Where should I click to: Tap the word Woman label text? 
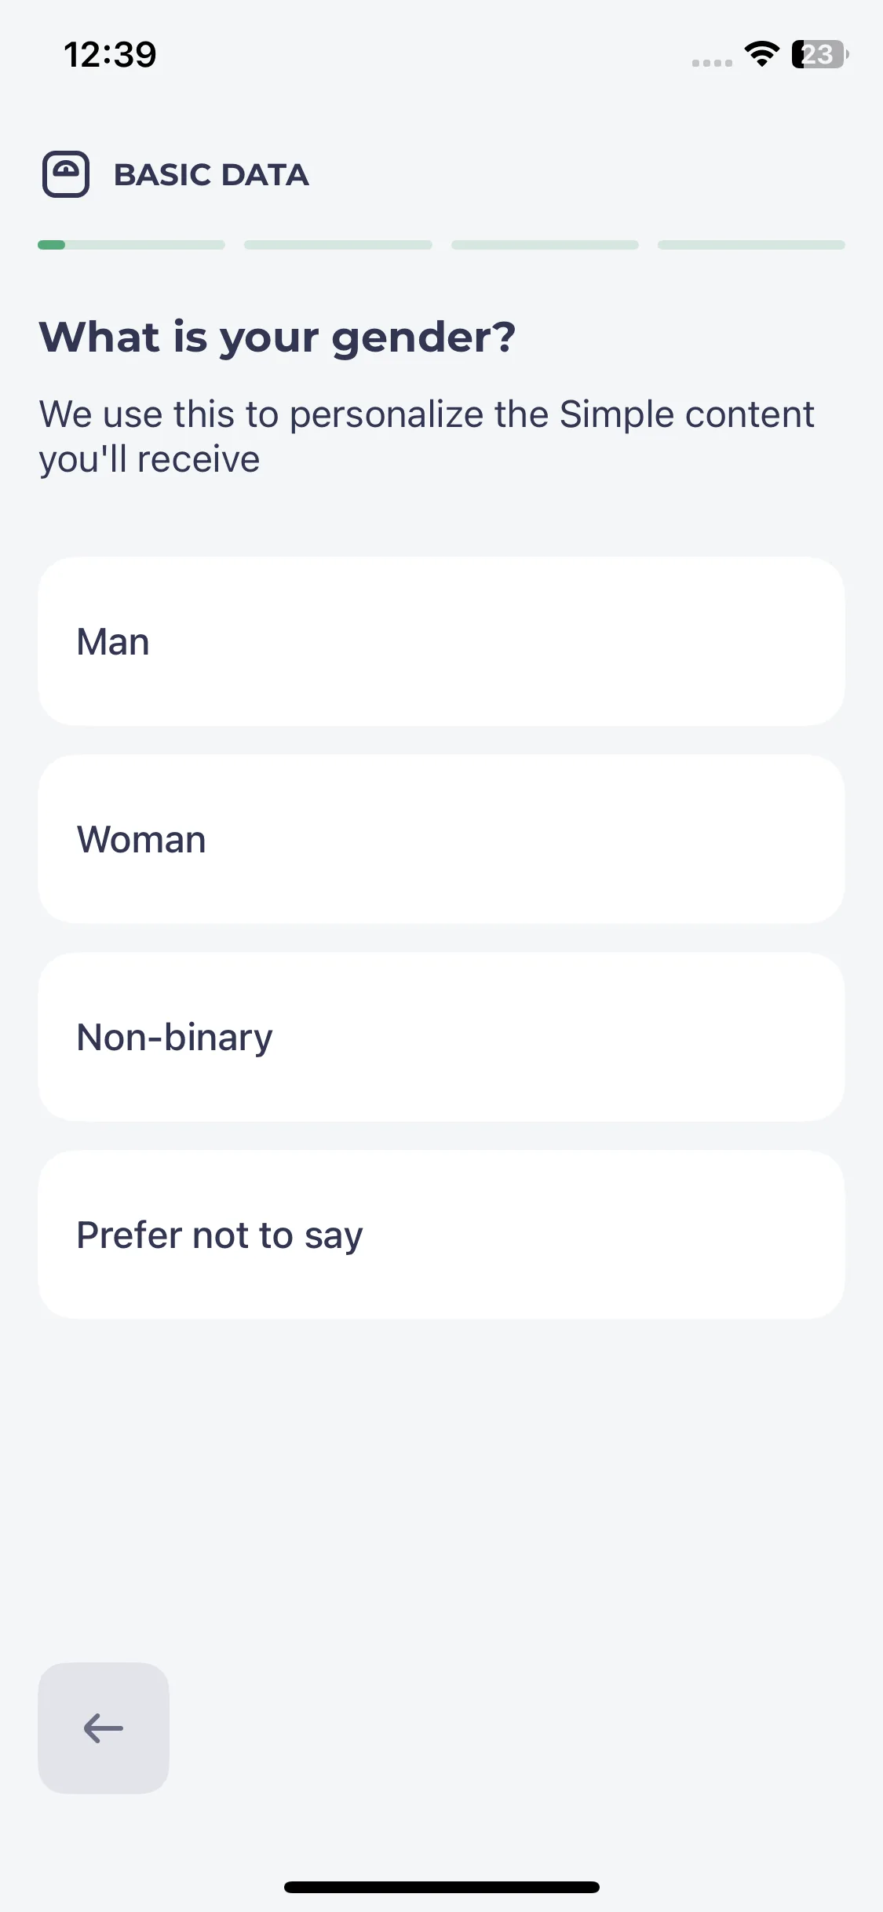(x=141, y=839)
